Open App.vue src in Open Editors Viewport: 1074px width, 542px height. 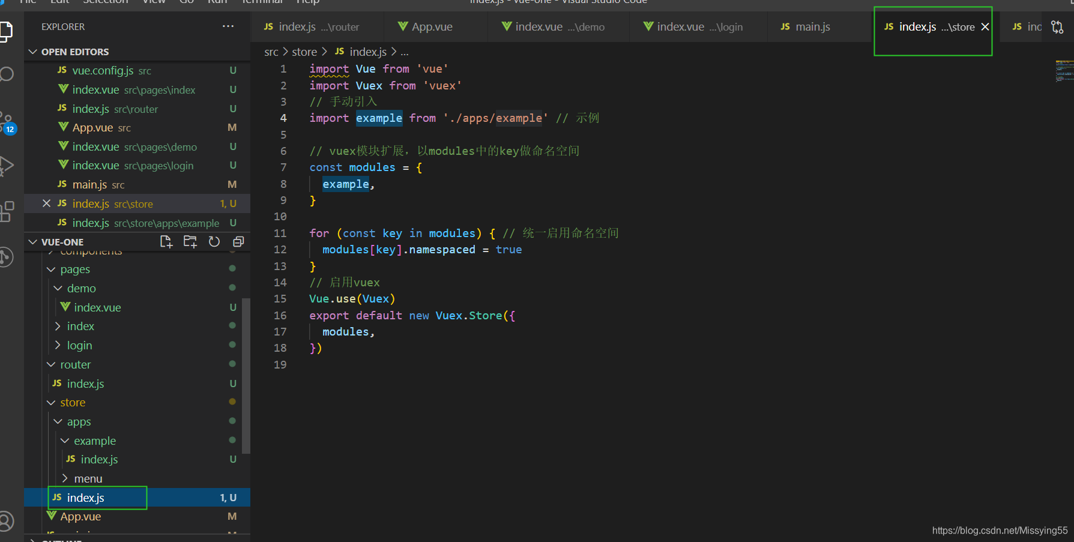click(137, 128)
